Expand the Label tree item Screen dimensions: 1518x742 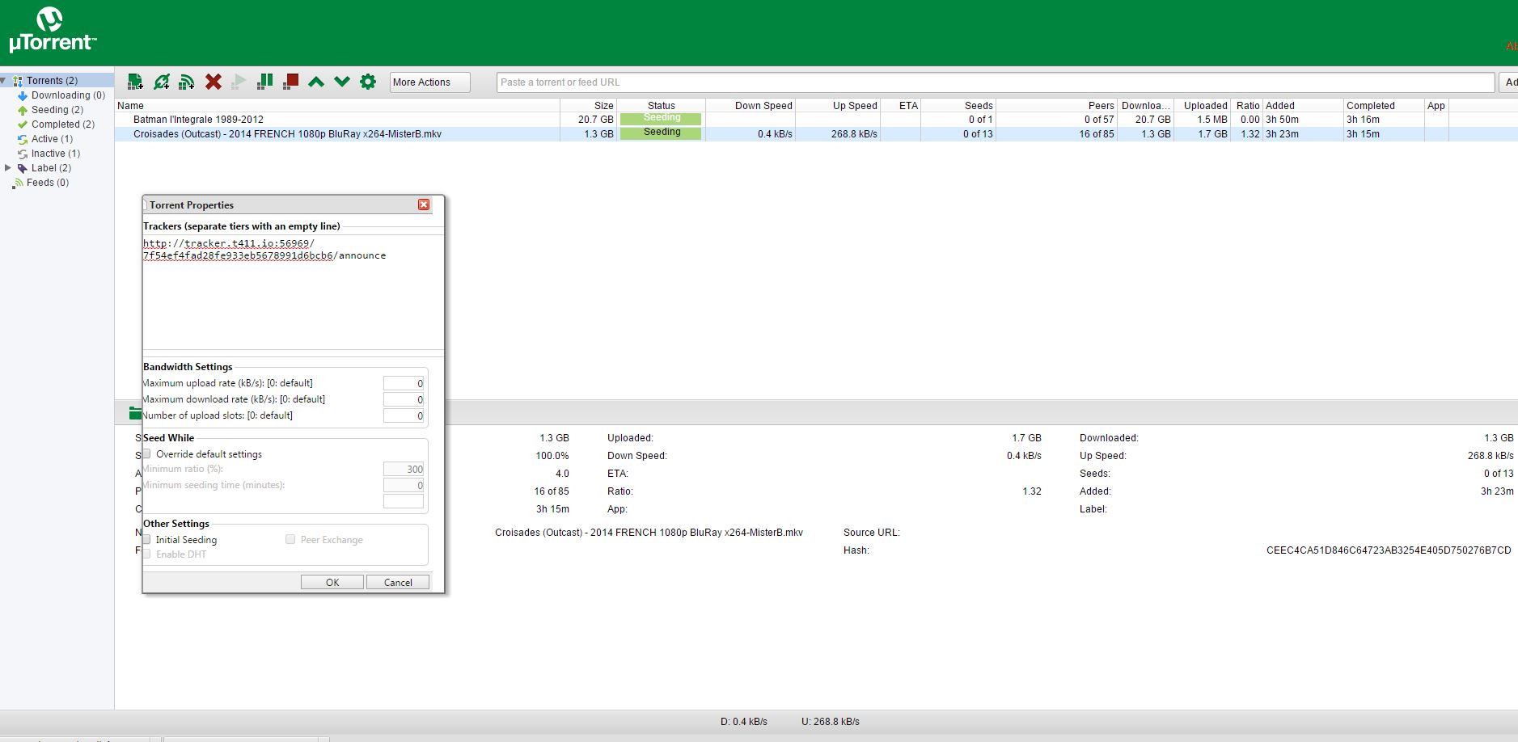point(8,168)
